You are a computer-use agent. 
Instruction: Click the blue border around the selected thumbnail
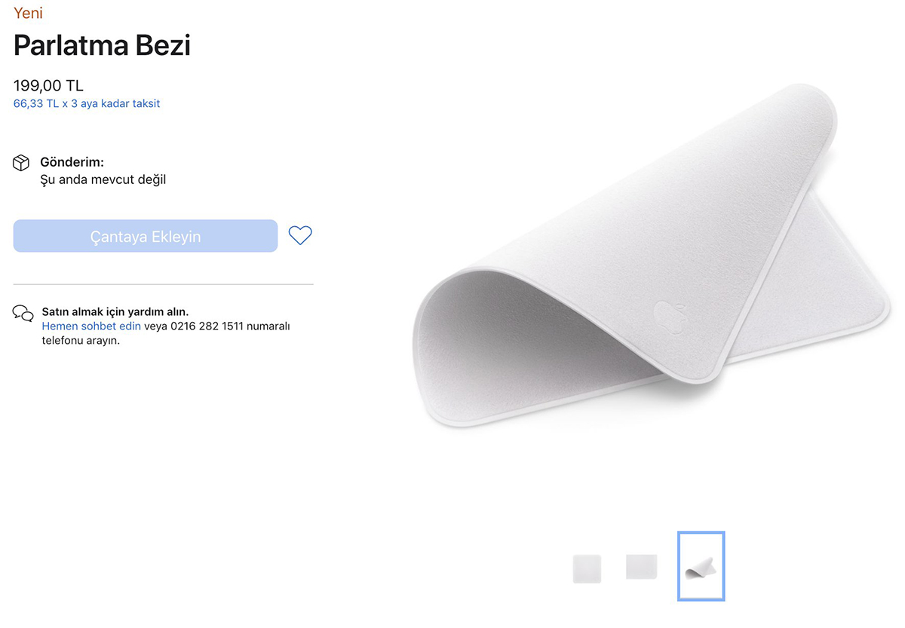point(701,533)
